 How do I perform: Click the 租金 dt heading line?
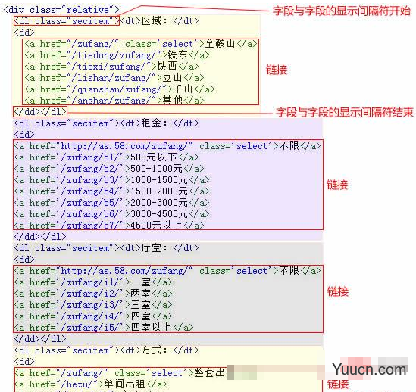[x=106, y=123]
